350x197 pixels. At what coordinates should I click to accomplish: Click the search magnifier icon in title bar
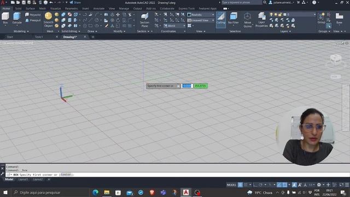click(265, 2)
